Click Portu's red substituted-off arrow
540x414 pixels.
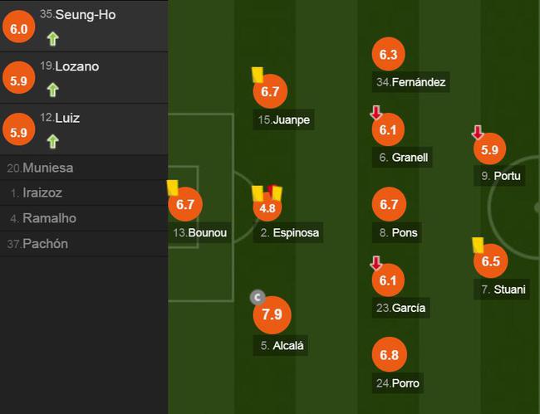478,132
